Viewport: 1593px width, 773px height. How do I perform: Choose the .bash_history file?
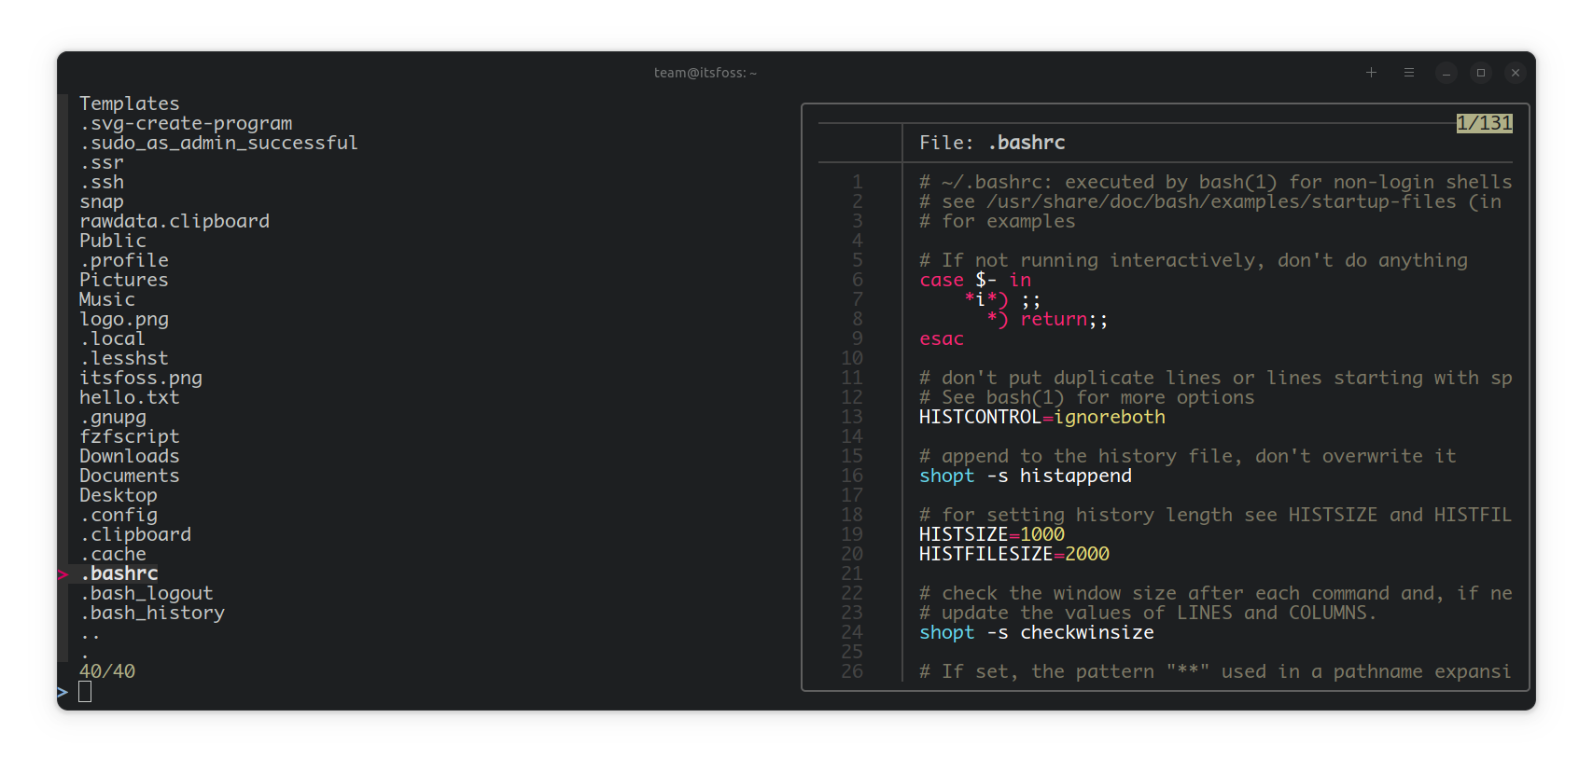coord(152,613)
